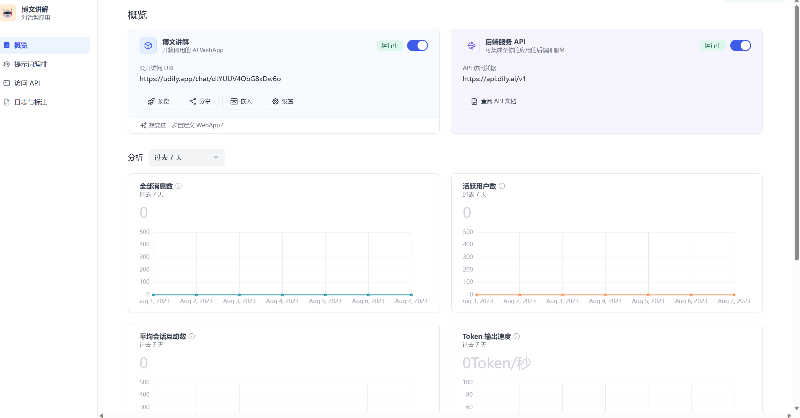Click the 平均会话互动数 chart title
This screenshot has width=800, height=418.
163,336
